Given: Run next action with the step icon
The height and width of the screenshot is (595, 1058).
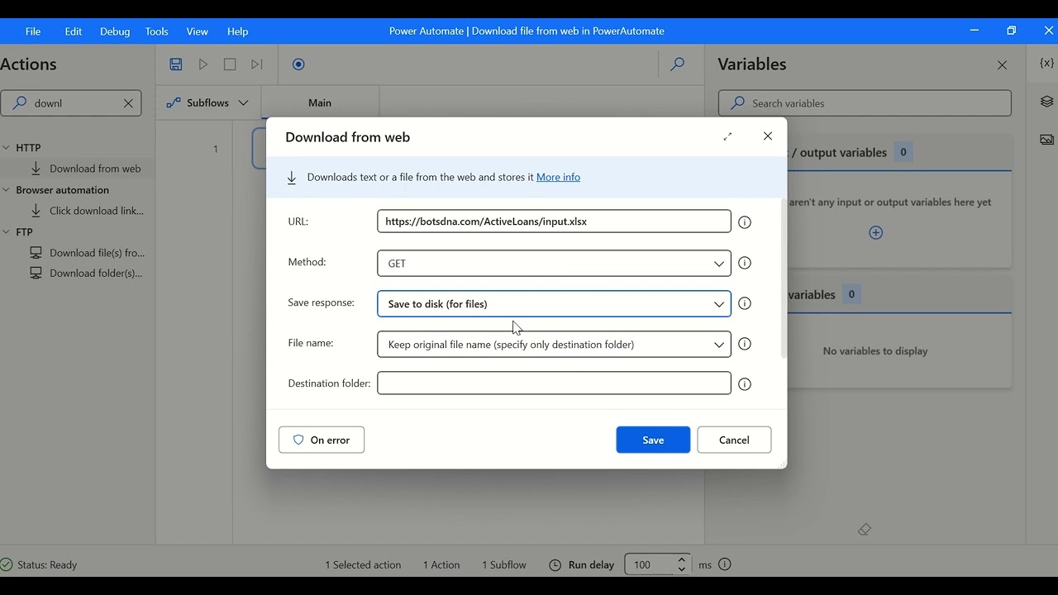Looking at the screenshot, I should tap(257, 64).
